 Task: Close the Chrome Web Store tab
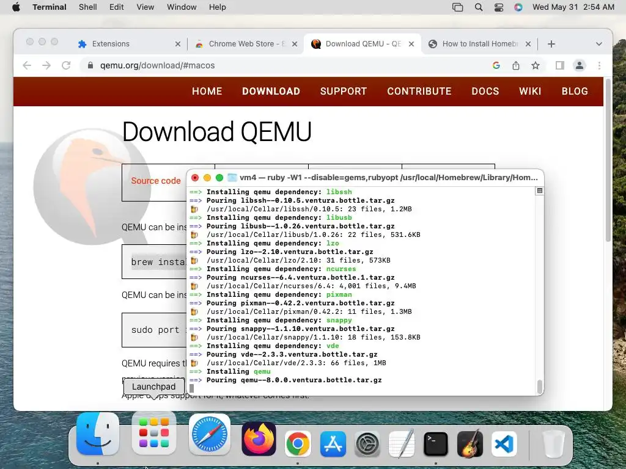click(x=295, y=44)
